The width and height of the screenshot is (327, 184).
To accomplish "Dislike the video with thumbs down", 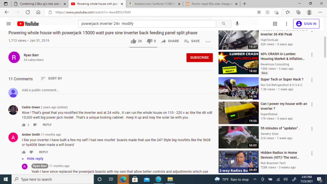I will coord(149,41).
